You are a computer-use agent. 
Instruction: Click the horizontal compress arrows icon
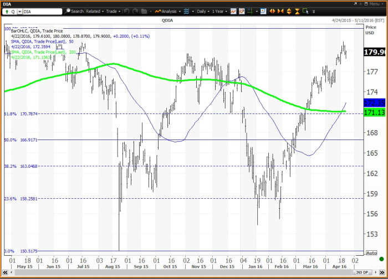point(280,12)
